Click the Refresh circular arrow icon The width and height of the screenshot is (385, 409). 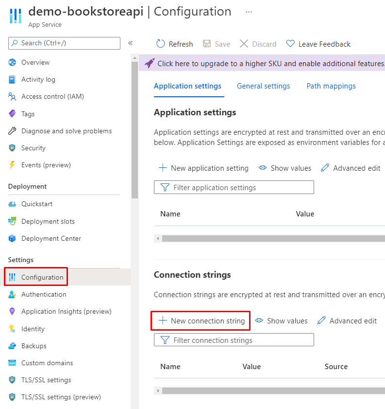tap(161, 44)
